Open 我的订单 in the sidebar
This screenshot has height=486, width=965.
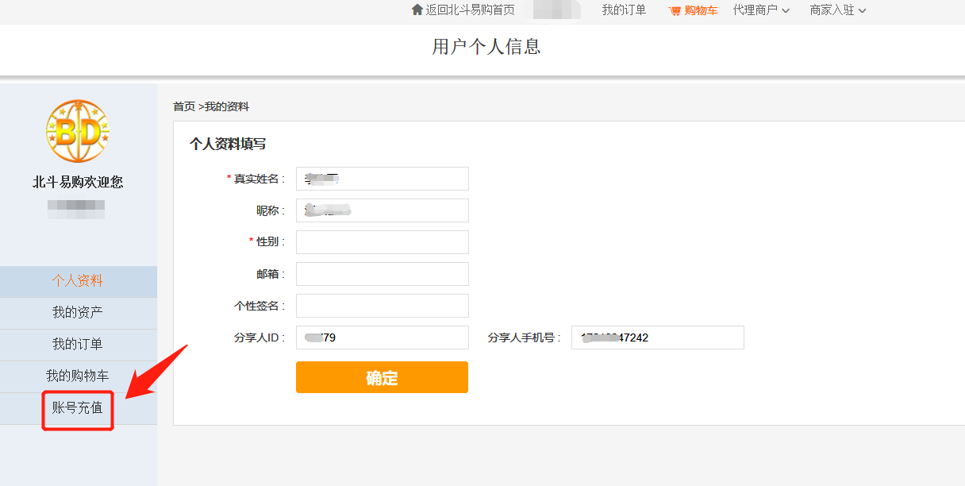[78, 345]
